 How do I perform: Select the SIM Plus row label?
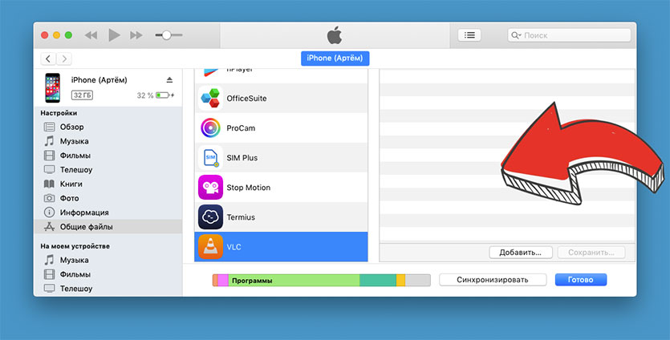point(242,158)
